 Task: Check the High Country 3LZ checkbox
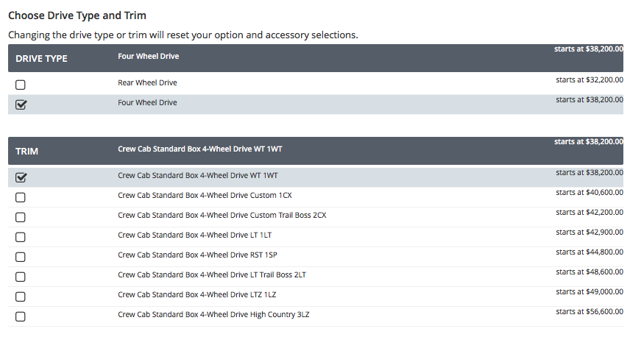tap(21, 316)
